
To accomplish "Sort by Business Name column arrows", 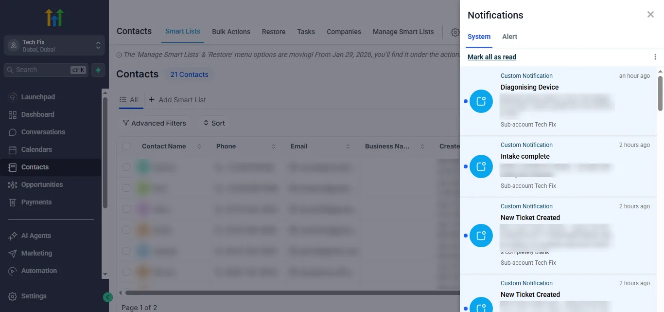I will pos(422,147).
